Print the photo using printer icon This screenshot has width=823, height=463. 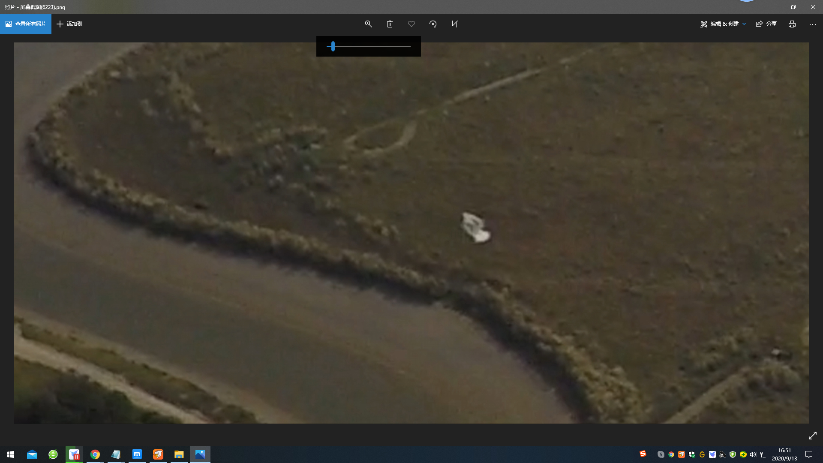(792, 24)
